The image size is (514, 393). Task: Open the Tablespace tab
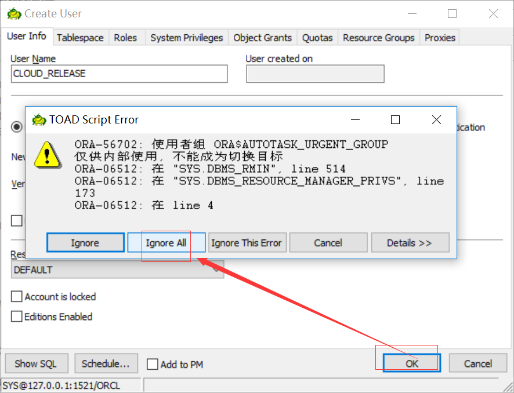tap(80, 38)
